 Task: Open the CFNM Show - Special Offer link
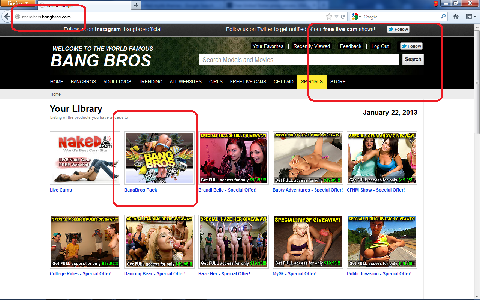pyautogui.click(x=376, y=190)
